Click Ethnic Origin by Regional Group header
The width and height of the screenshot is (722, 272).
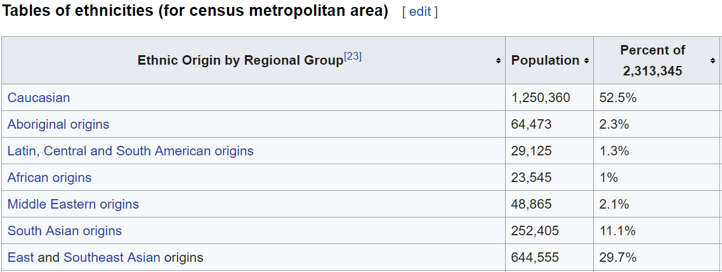[x=240, y=61]
